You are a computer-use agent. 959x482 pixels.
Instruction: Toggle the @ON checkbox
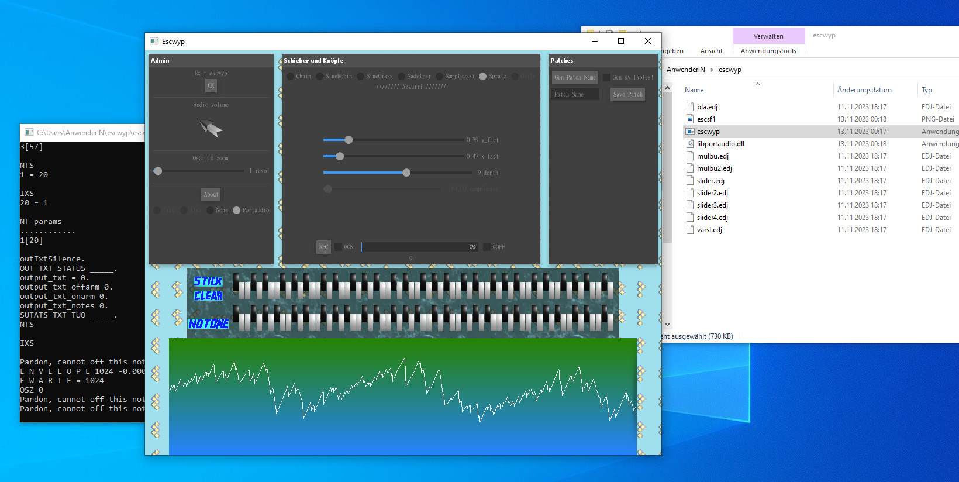[339, 247]
